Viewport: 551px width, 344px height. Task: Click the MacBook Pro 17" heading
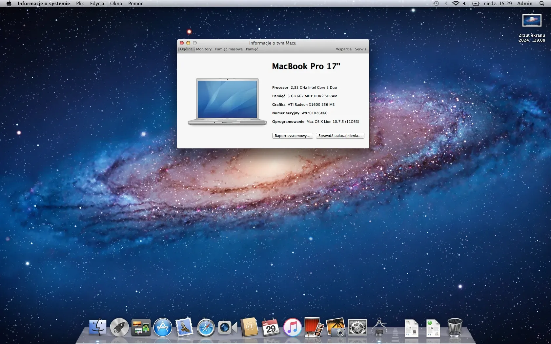306,67
